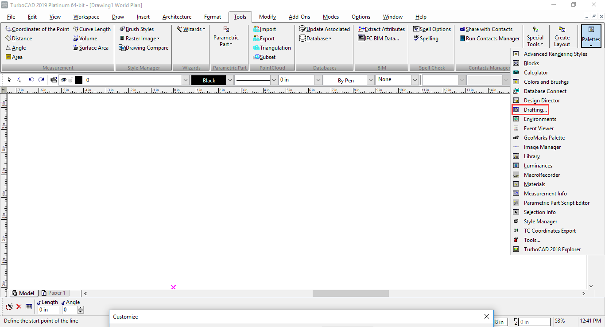Click the red X cancel icon
This screenshot has height=327, width=605.
coord(19,307)
